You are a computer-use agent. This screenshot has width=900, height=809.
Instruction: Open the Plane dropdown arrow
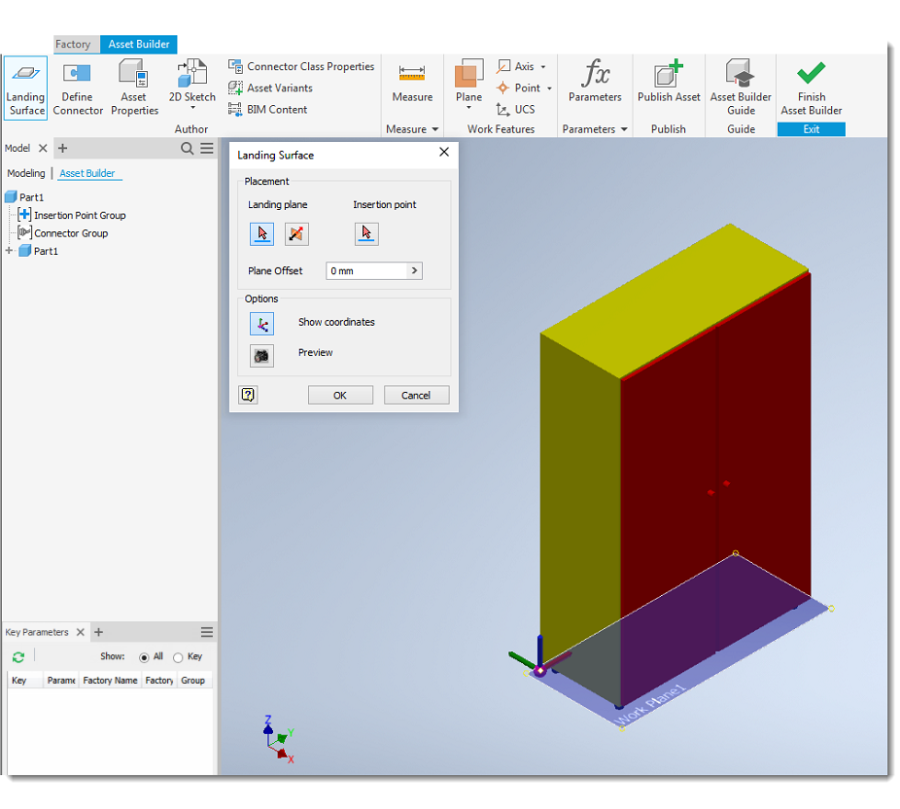tap(467, 109)
